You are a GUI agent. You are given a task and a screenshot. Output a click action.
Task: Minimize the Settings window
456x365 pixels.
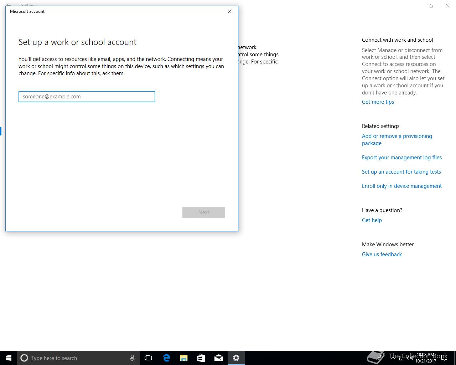(x=415, y=6)
